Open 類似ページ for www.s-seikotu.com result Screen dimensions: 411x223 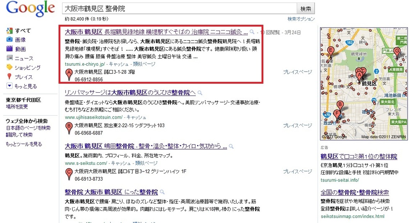pyautogui.click(x=146, y=163)
